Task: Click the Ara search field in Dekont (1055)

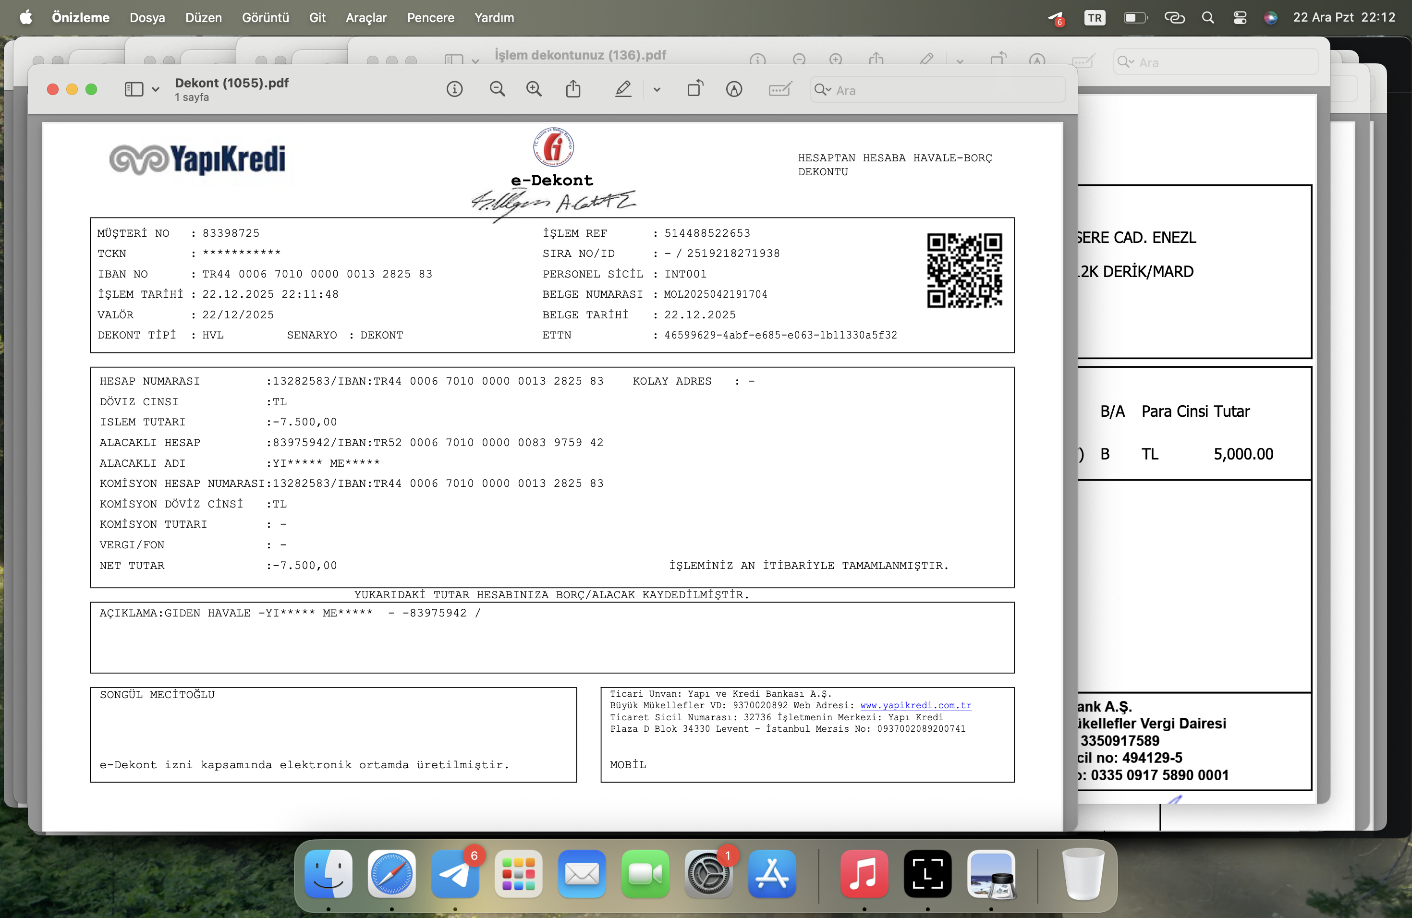Action: [x=938, y=90]
